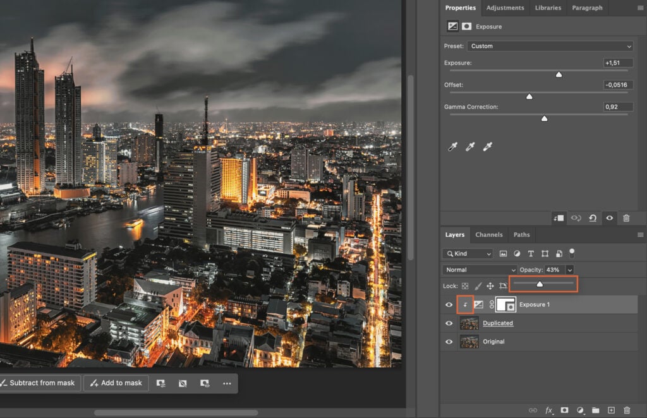Switch to the Channels tab
This screenshot has height=418, width=647.
click(489, 234)
